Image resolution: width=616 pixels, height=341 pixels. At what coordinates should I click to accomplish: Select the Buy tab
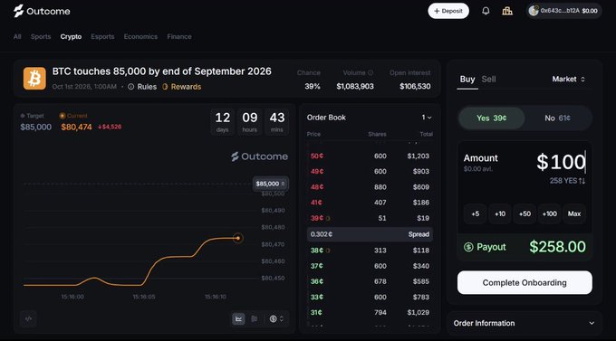click(467, 80)
